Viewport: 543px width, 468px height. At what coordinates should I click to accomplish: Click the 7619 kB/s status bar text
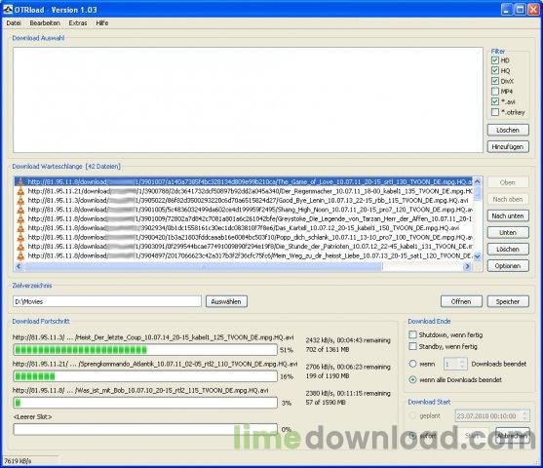18,461
